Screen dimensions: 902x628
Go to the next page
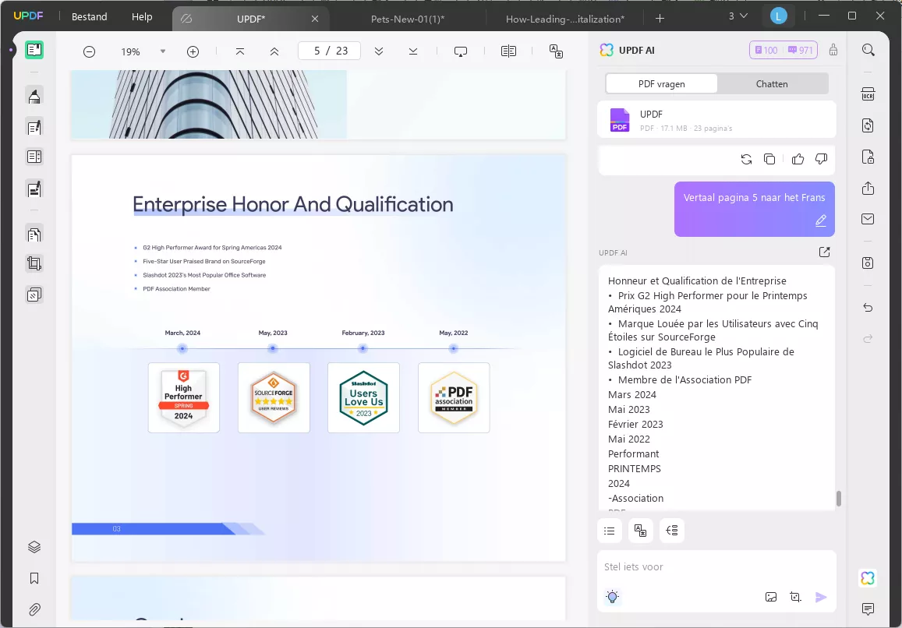coord(379,51)
